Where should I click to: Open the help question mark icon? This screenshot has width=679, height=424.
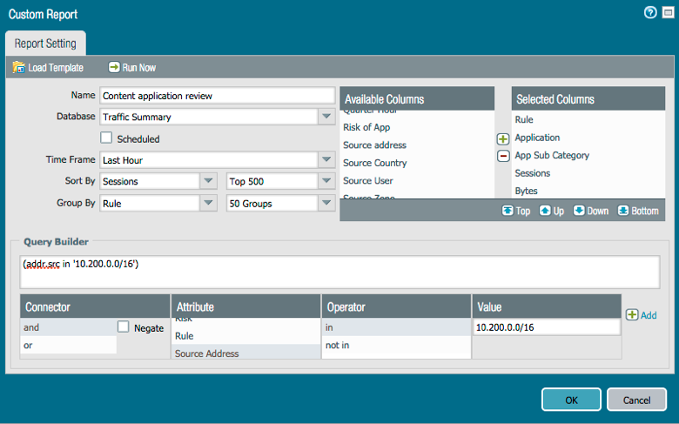[x=649, y=13]
